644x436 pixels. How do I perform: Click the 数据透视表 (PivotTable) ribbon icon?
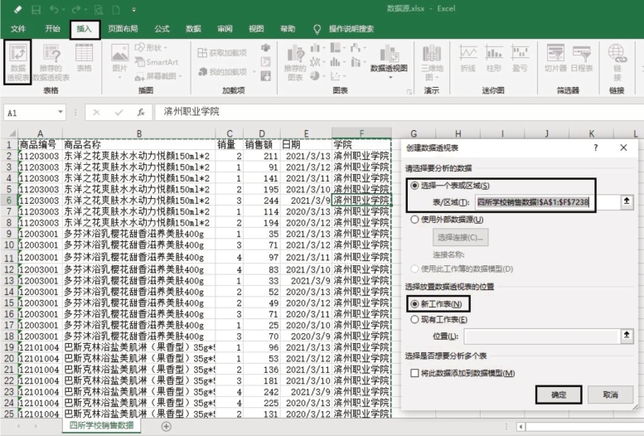point(17,61)
